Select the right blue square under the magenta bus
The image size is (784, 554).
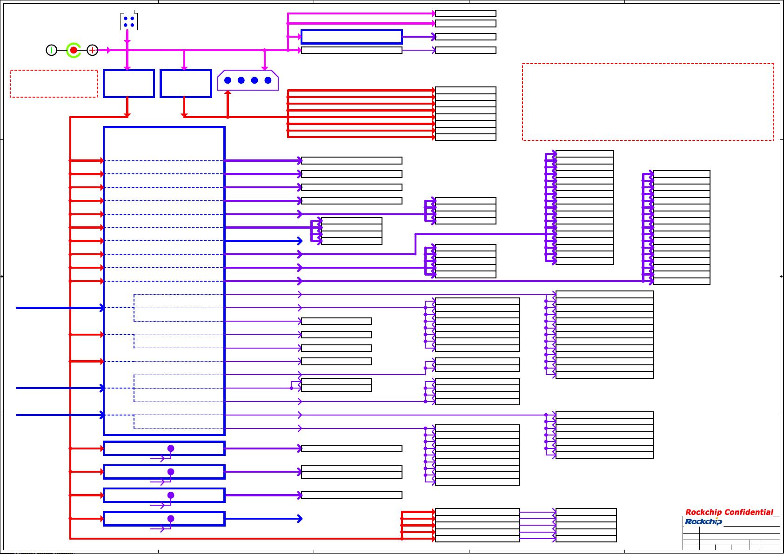pos(186,84)
